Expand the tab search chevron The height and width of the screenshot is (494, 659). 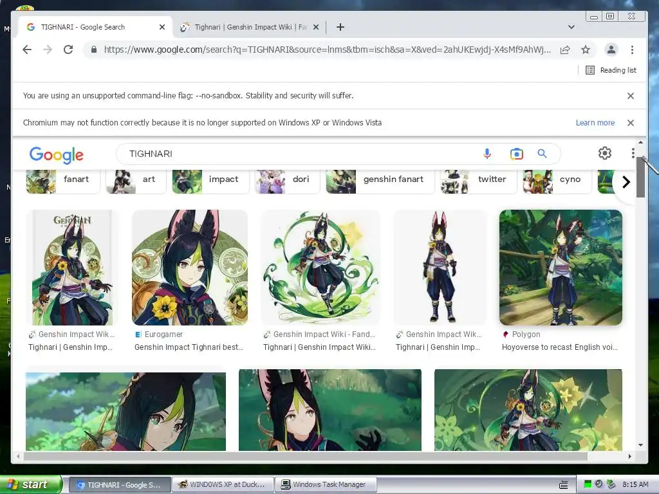tap(571, 27)
